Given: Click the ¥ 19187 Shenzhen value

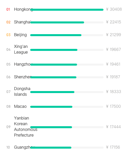Looking at the screenshot, I should click(113, 77).
